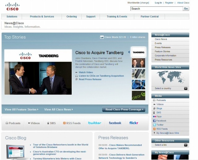The width and height of the screenshot is (198, 160).
Task: Click the Facebook icon in Media sidebar
Action: click(154, 121)
